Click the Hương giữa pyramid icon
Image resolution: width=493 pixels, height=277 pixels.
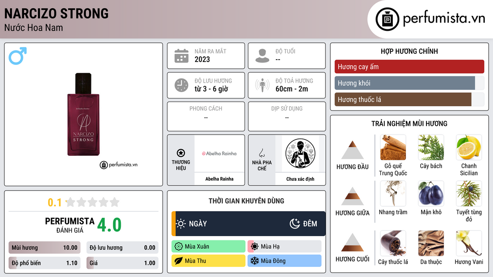352,196
